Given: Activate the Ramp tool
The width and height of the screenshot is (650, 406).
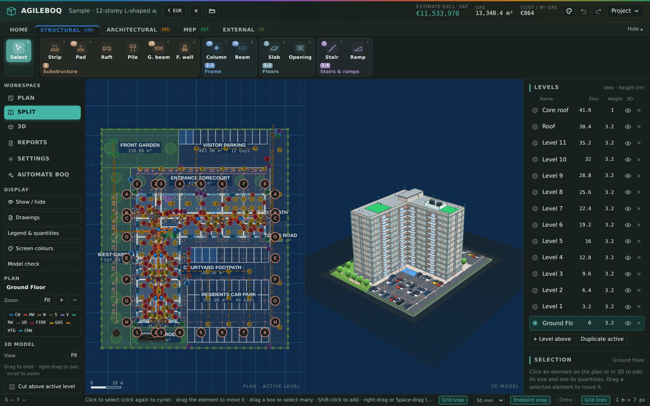Looking at the screenshot, I should 358,51.
